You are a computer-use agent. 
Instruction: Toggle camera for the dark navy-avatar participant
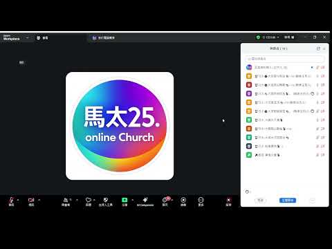323,146
